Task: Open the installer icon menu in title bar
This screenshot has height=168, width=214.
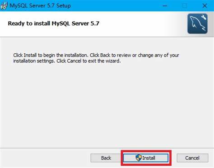Action: coord(4,5)
